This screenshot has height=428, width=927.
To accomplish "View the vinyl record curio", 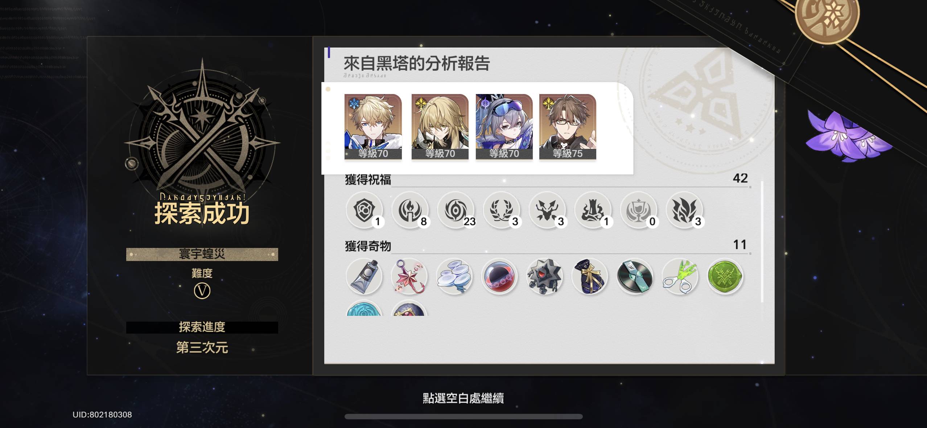I will (x=635, y=276).
